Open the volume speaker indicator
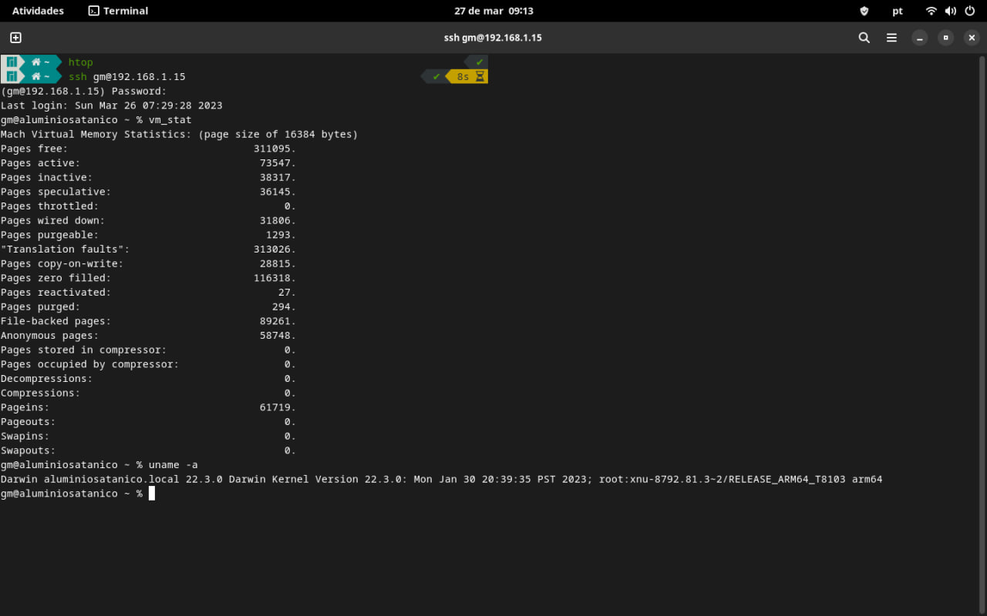 pyautogui.click(x=951, y=11)
